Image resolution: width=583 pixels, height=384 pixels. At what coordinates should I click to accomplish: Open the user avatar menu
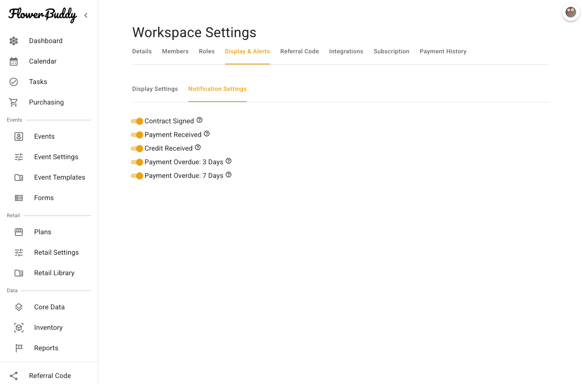tap(571, 12)
